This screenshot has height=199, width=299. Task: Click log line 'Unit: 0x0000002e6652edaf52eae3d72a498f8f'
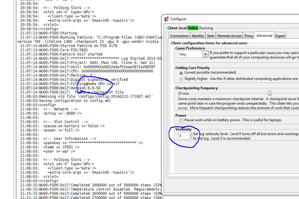[88, 67]
